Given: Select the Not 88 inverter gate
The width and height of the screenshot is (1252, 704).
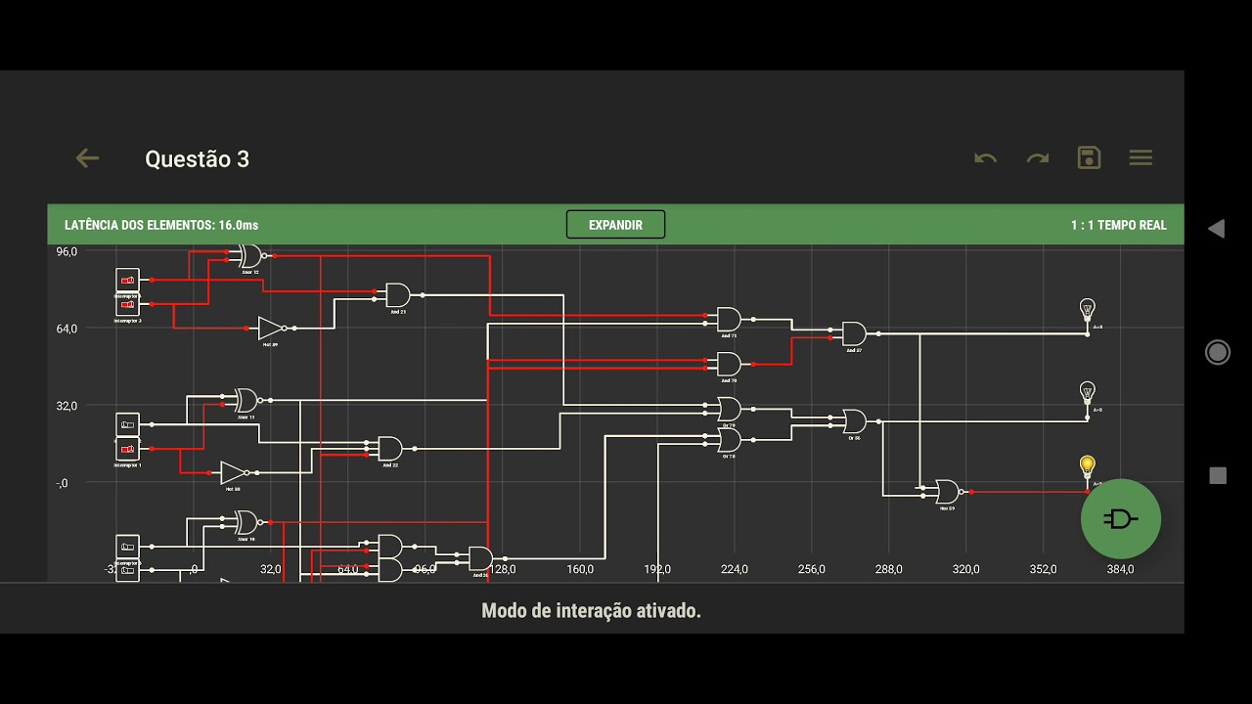Looking at the screenshot, I should click(x=234, y=473).
